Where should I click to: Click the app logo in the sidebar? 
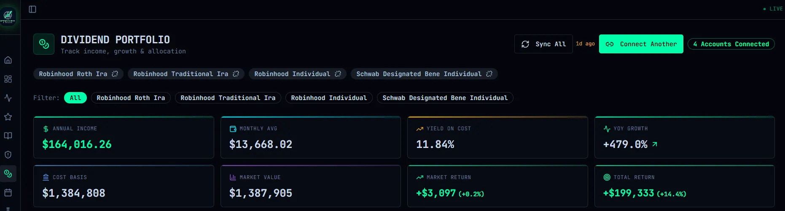click(x=8, y=17)
